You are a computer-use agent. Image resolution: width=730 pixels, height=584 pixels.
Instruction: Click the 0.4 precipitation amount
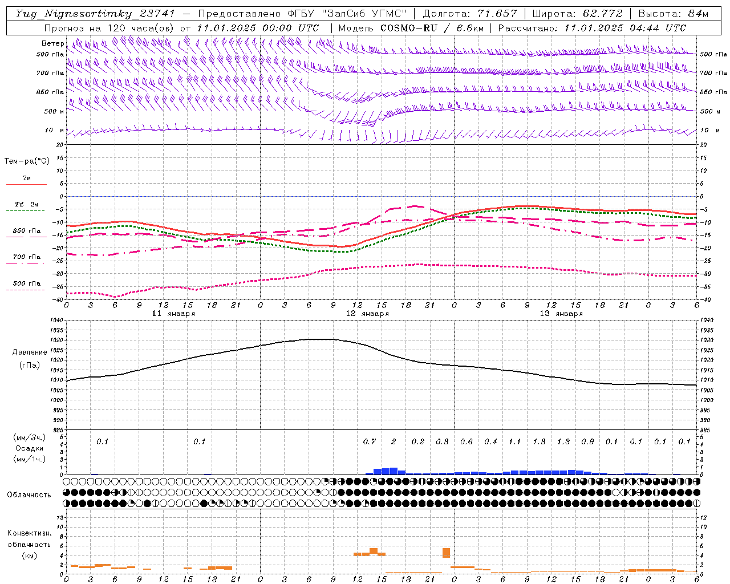(490, 442)
